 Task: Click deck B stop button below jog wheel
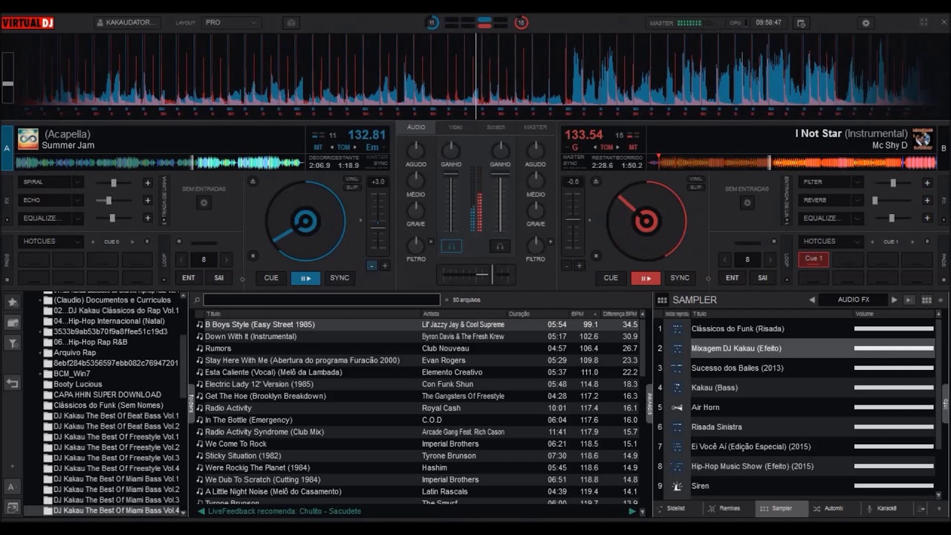coord(594,256)
